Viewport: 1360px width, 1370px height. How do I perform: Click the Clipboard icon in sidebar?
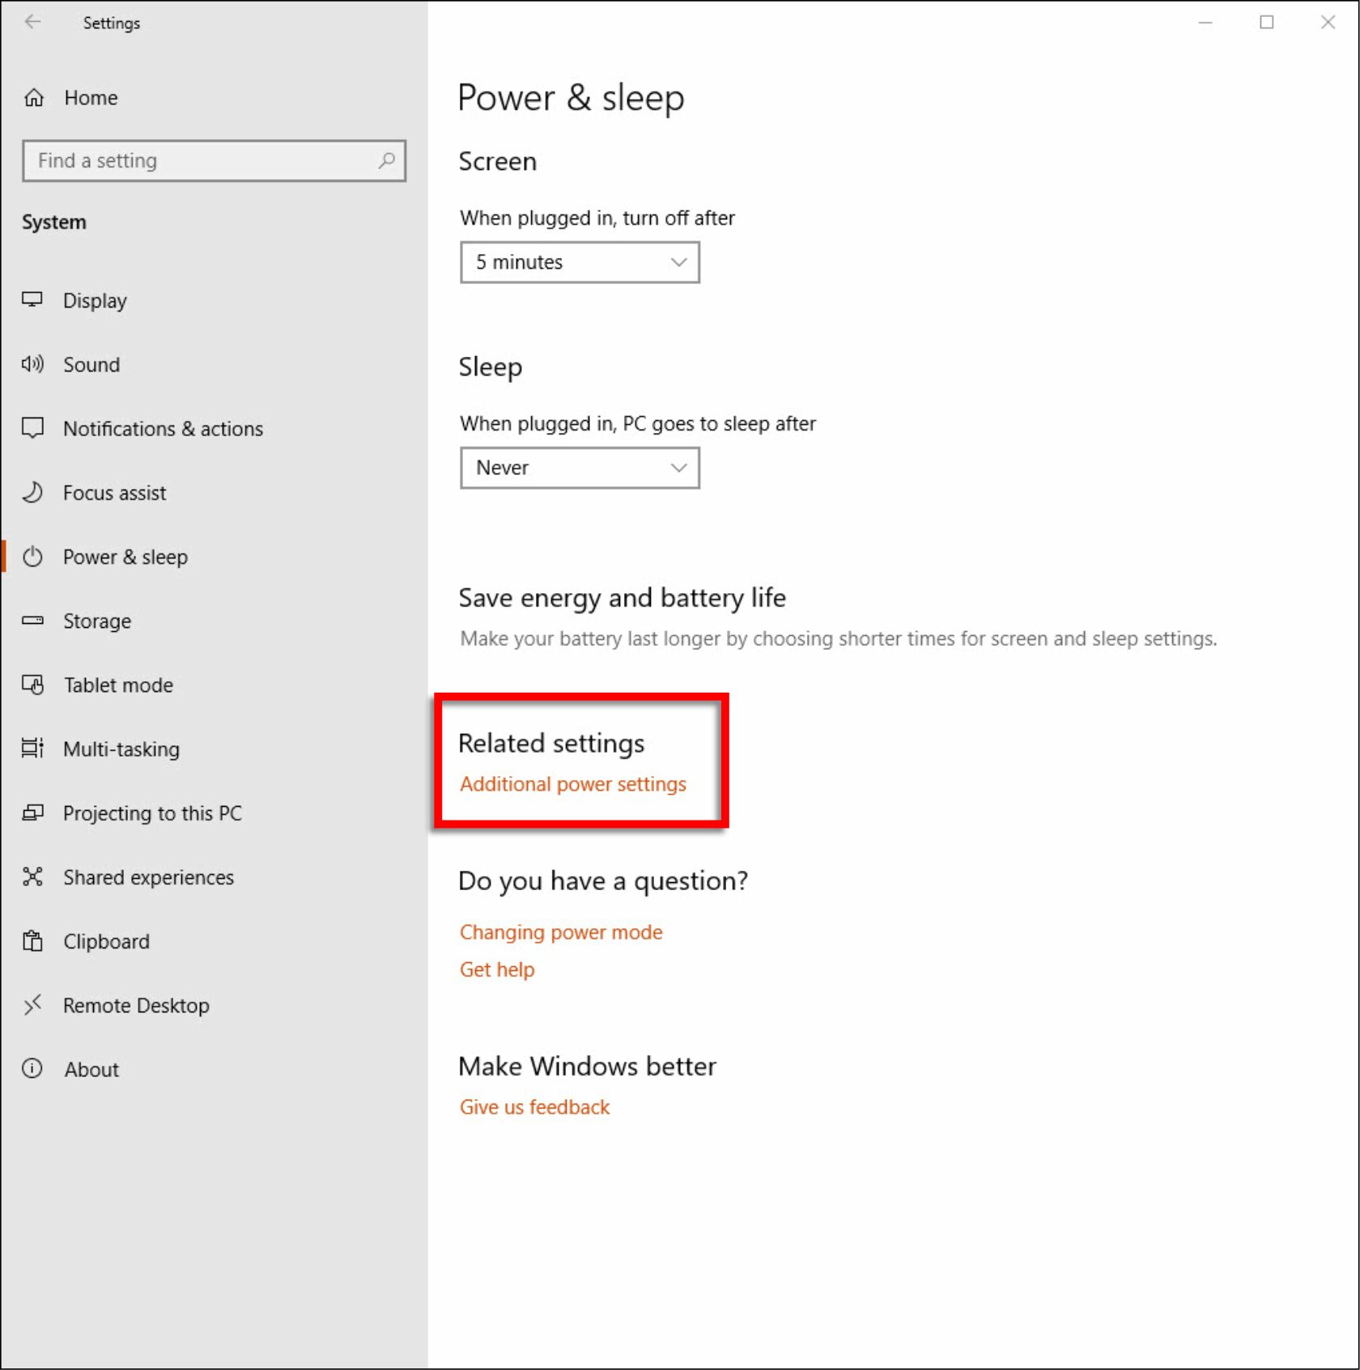32,941
